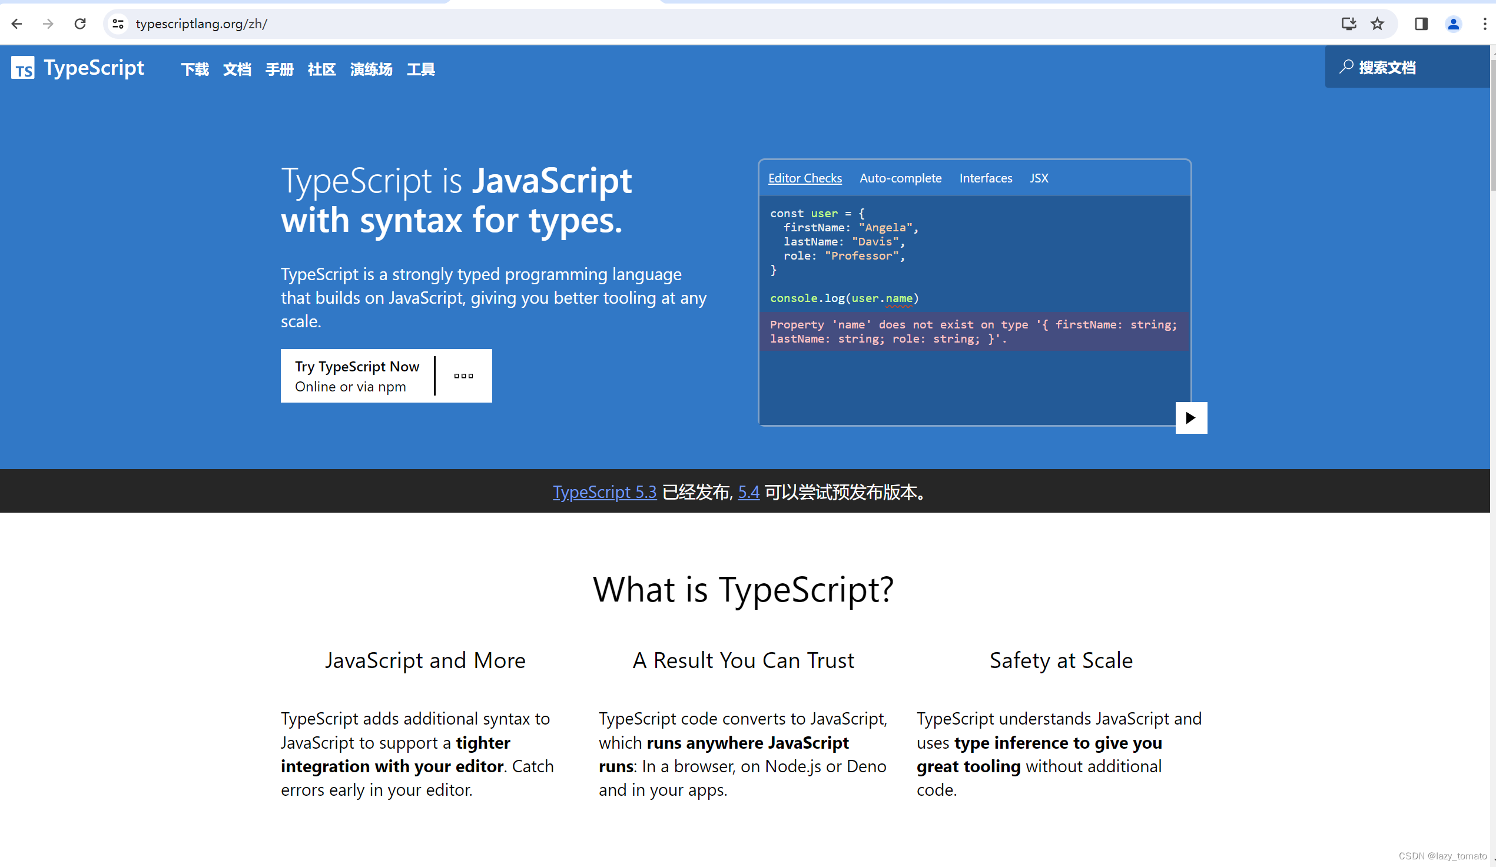Viewport: 1496px width, 867px height.
Task: Play the code example animation
Action: pyautogui.click(x=1191, y=418)
